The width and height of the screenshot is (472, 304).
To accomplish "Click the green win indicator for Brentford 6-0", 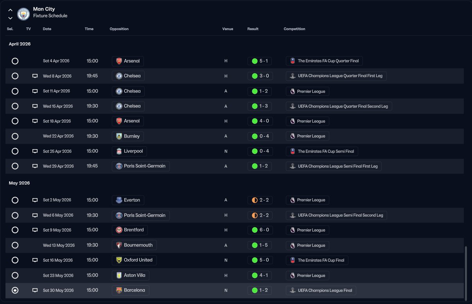I will (255, 230).
